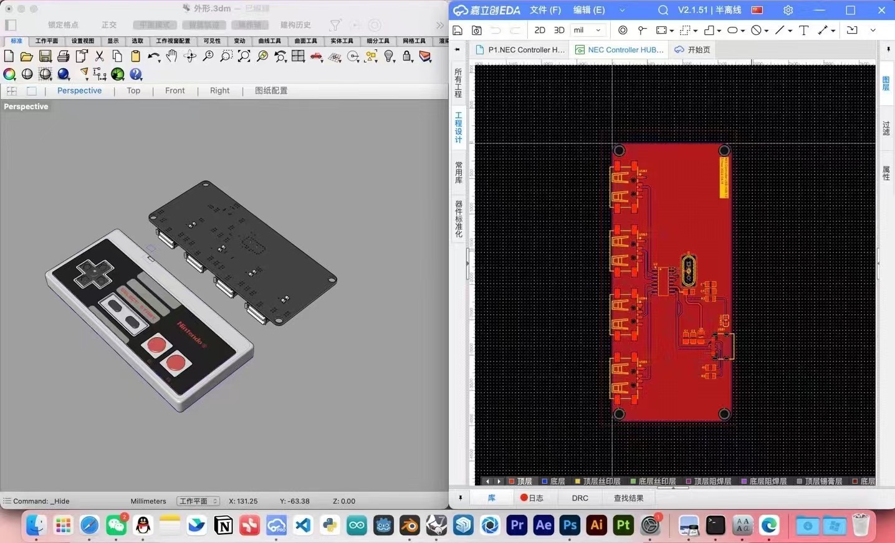Click the Zoom window icon in Rhino
895x543 pixels.
tap(226, 56)
